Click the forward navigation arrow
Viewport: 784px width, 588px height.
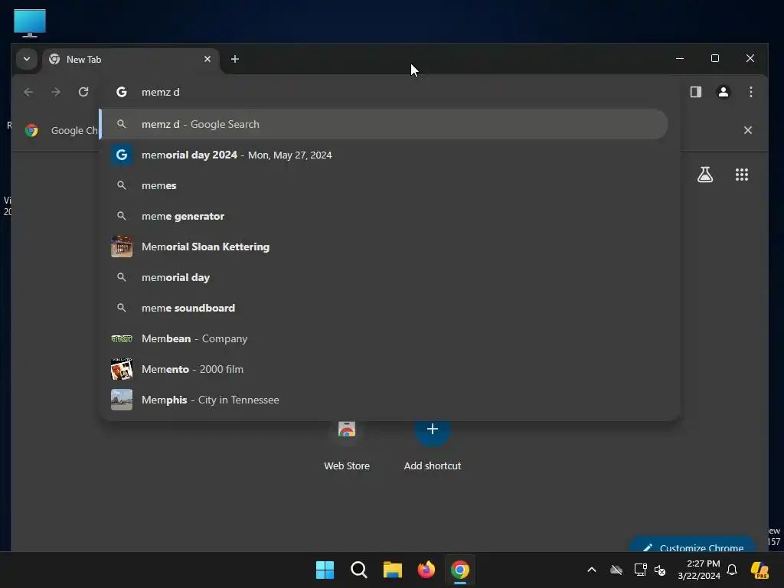click(56, 92)
